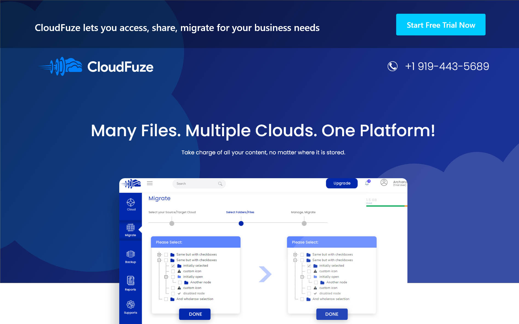Click the Search input field

tap(196, 184)
